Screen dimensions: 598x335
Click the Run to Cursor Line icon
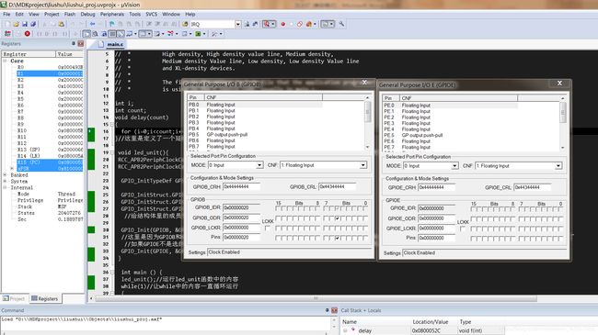[x=64, y=34]
